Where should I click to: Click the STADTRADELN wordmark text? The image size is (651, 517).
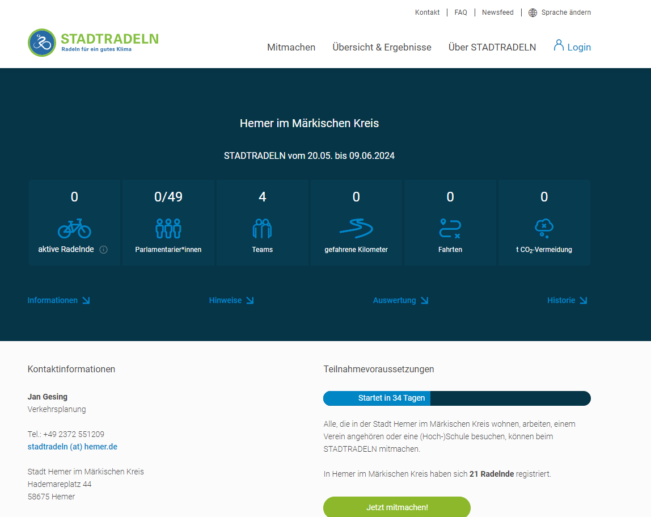click(109, 39)
